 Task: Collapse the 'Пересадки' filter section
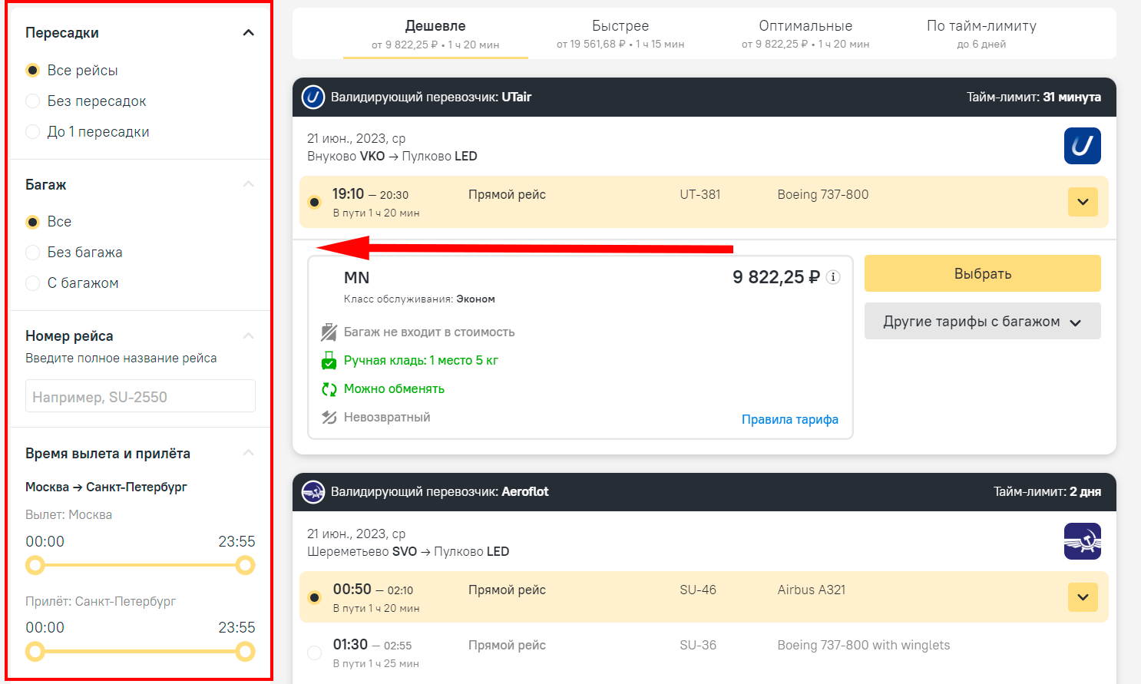(248, 32)
